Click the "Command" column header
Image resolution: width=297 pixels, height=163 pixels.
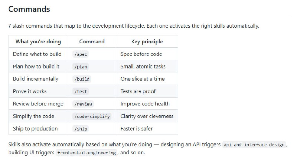(92, 41)
